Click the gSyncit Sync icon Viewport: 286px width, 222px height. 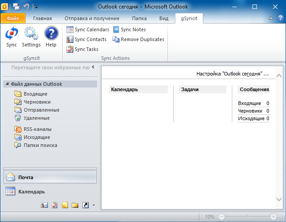12,37
